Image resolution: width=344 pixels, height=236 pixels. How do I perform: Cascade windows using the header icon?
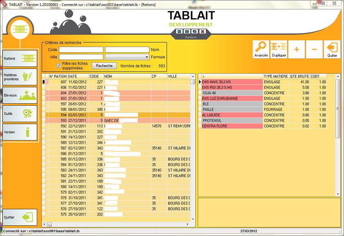[x=194, y=31]
